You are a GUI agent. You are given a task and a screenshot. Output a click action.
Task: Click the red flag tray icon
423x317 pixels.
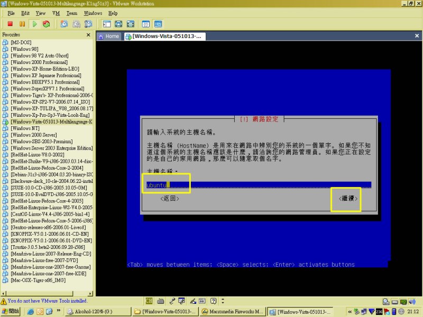tap(387, 312)
